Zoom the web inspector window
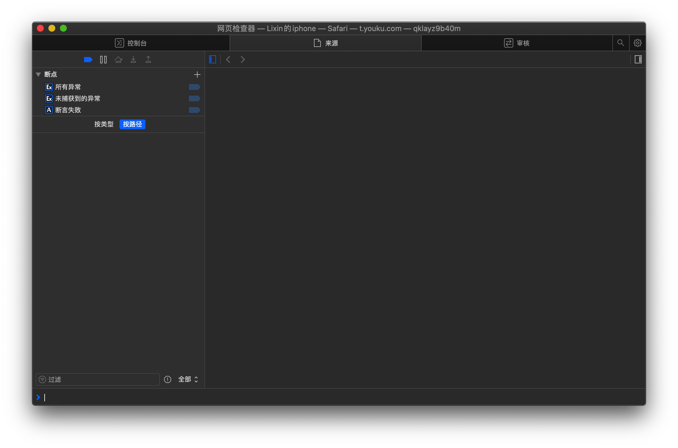The width and height of the screenshot is (678, 448). click(x=63, y=28)
